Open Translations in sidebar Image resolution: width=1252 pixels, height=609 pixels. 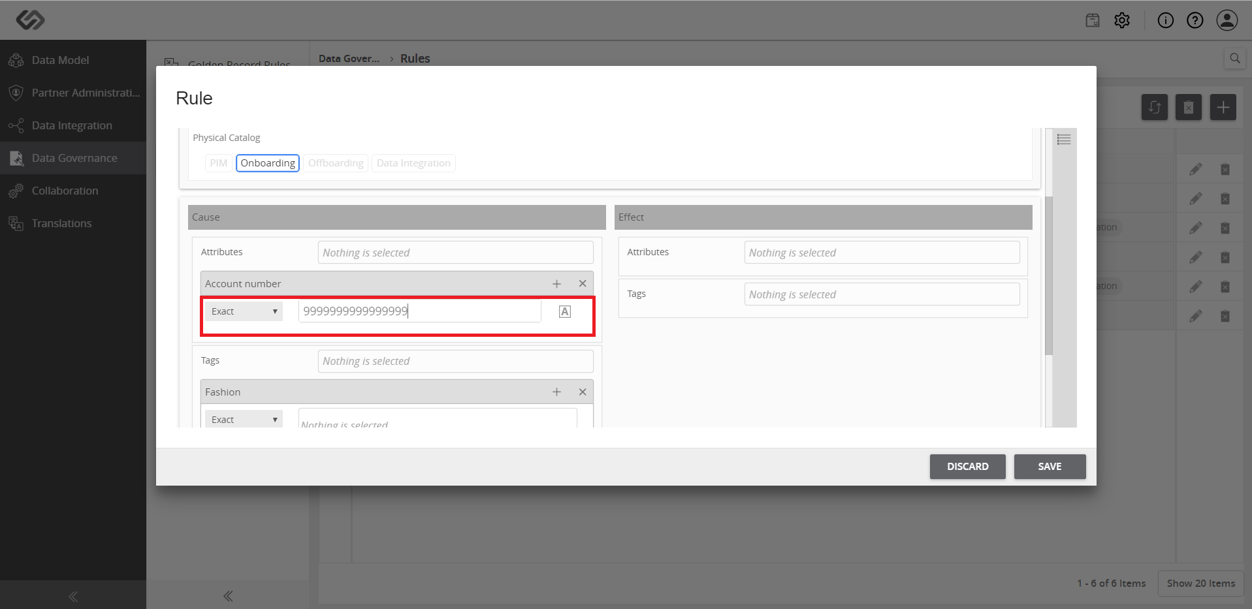(x=73, y=223)
